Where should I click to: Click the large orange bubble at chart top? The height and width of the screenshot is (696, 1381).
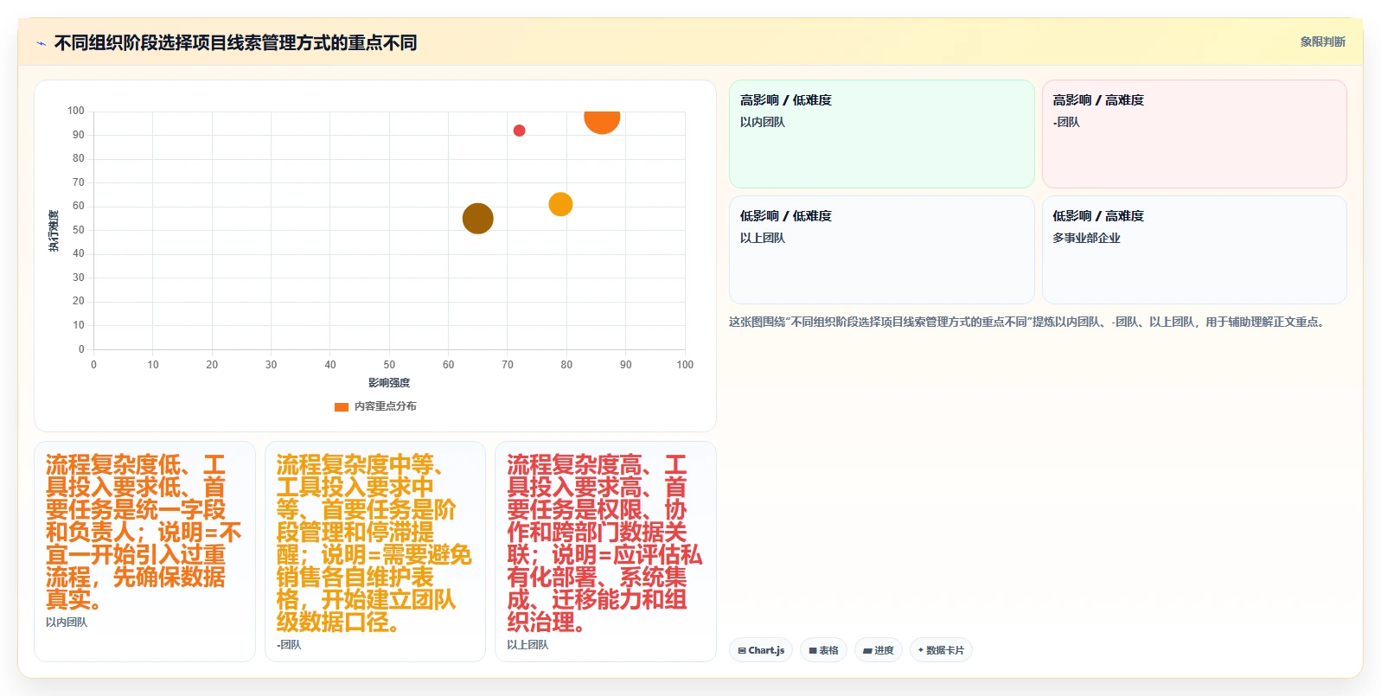click(602, 122)
